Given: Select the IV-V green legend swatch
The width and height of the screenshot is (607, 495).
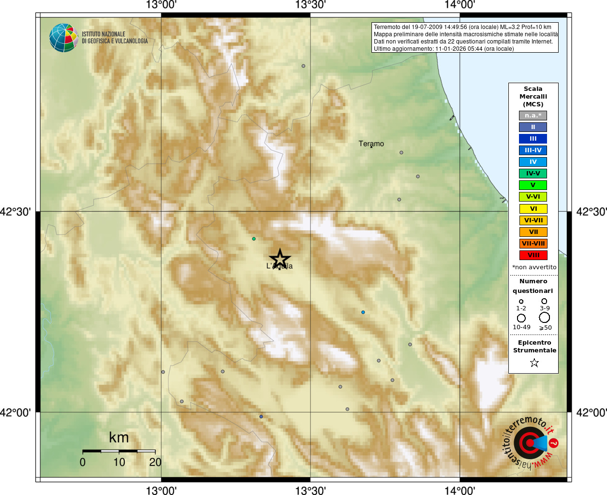Looking at the screenshot, I should click(x=533, y=174).
